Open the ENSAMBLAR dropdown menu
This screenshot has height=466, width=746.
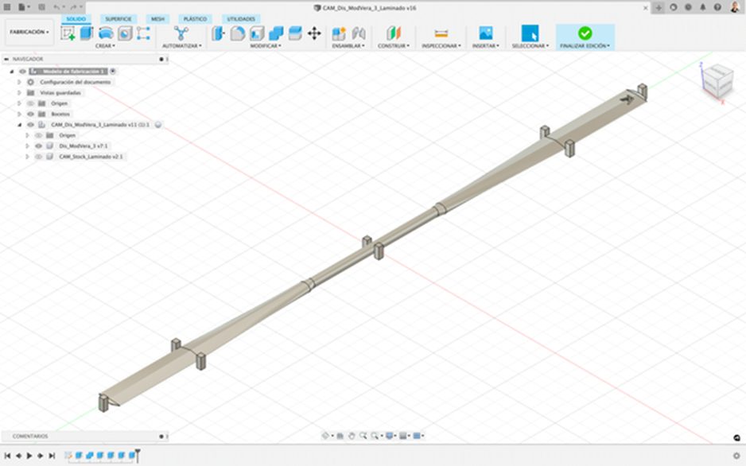tap(348, 45)
